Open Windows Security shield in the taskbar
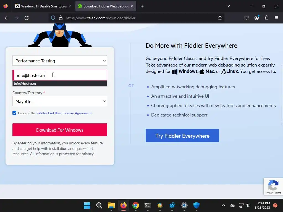The image size is (283, 212). coord(196,205)
